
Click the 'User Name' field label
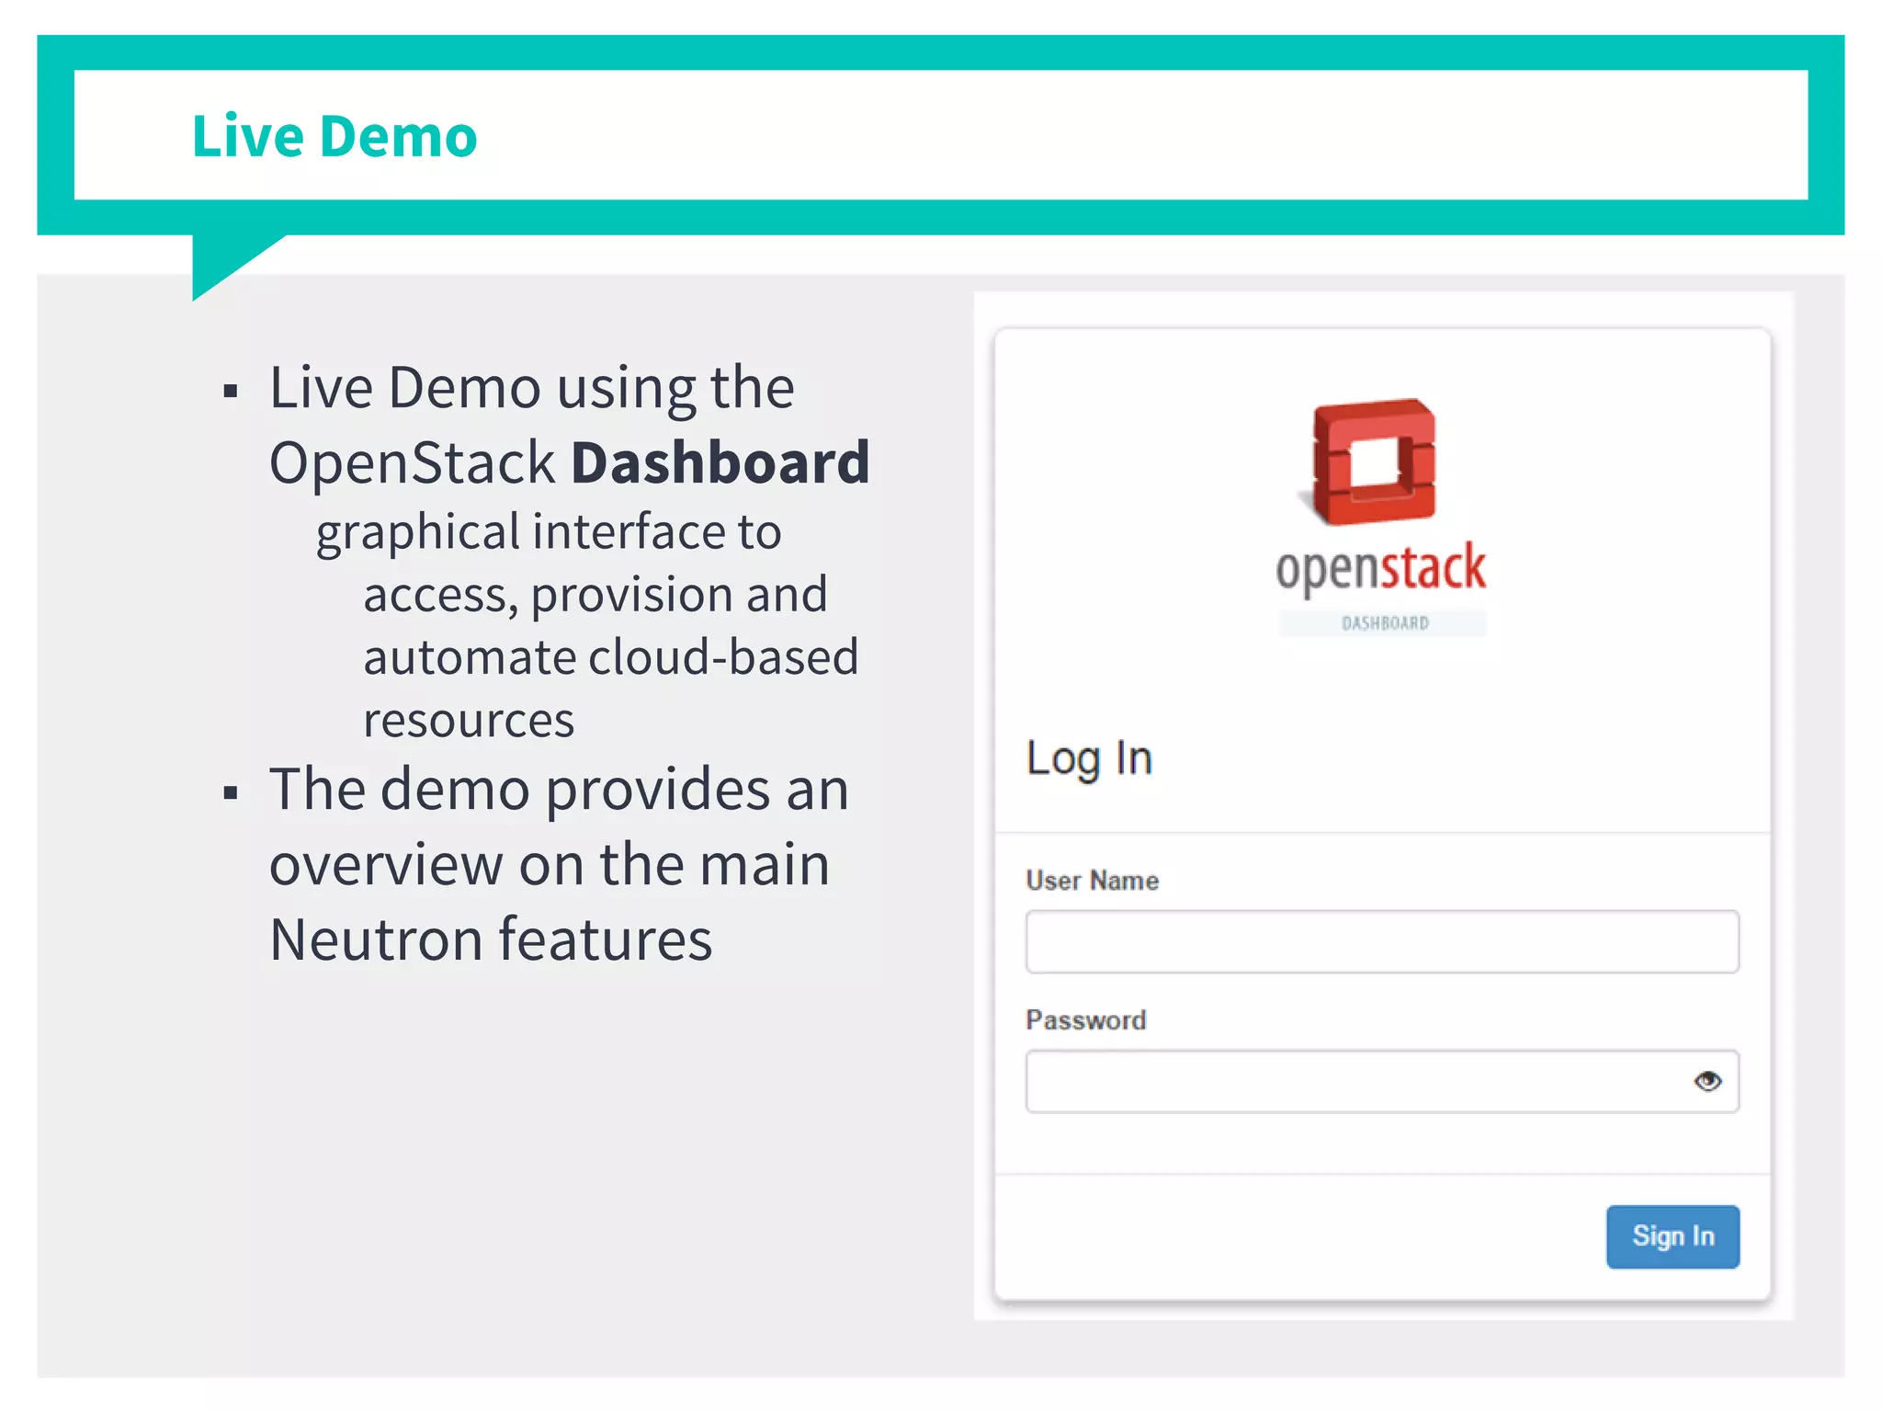[x=1092, y=881]
